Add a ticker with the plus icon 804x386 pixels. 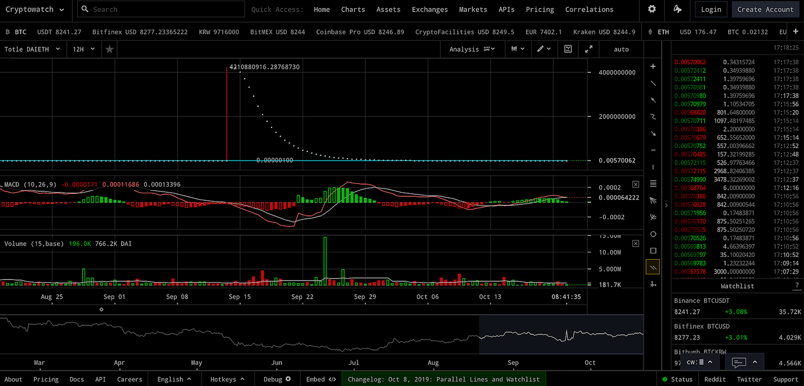tap(795, 32)
